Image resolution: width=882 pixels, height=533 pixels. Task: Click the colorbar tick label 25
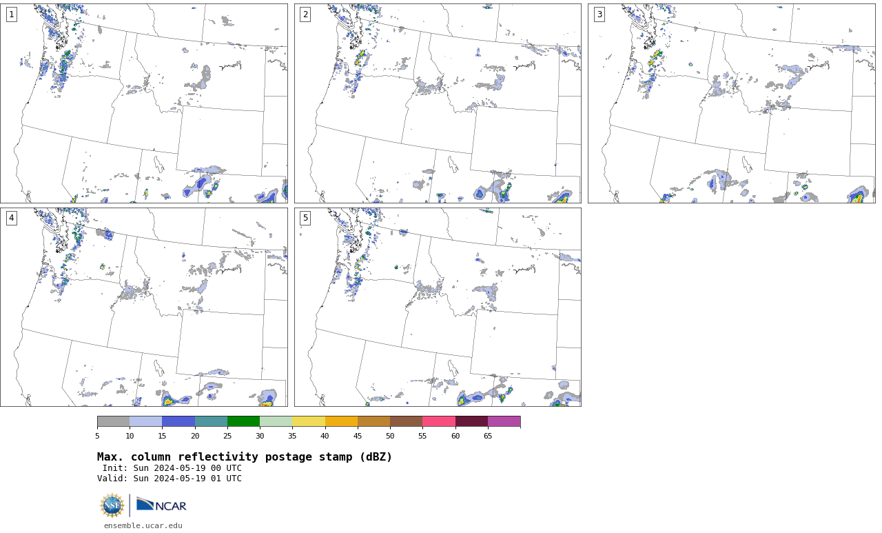coord(227,436)
